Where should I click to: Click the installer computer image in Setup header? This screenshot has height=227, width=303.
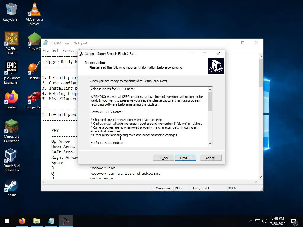[x=216, y=66]
